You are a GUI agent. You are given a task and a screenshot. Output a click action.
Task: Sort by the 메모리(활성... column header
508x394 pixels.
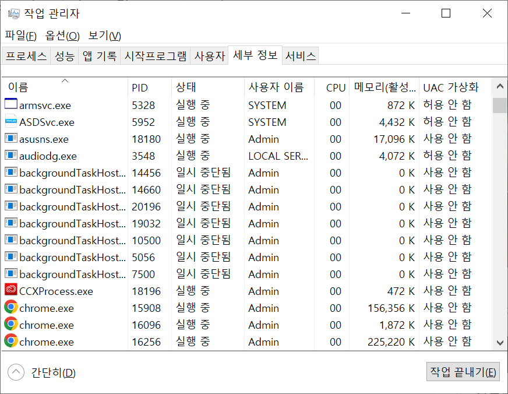(x=384, y=87)
